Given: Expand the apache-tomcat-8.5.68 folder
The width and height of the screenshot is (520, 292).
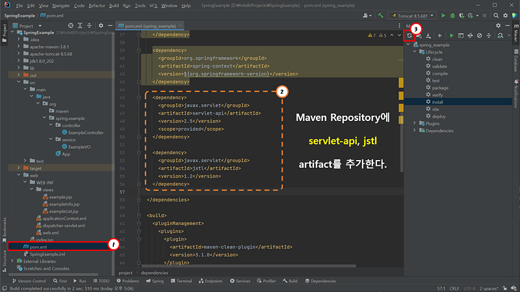Looking at the screenshot, I should 19,53.
